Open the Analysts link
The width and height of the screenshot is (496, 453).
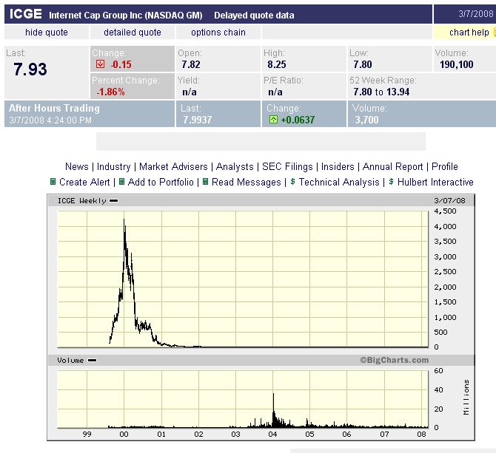(x=235, y=166)
